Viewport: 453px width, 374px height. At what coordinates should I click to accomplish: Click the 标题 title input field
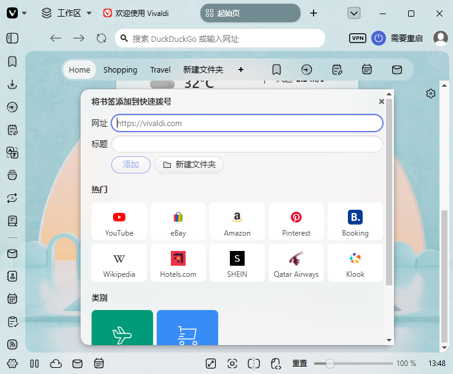point(247,144)
